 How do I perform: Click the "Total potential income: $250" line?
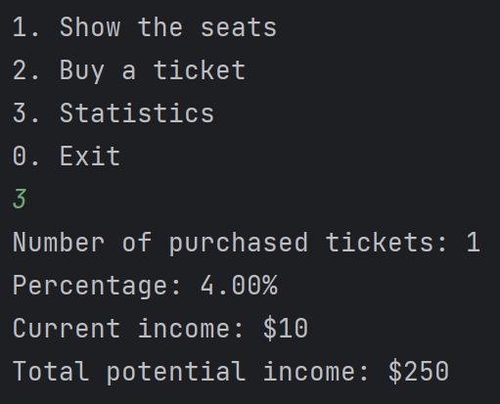[x=231, y=372]
